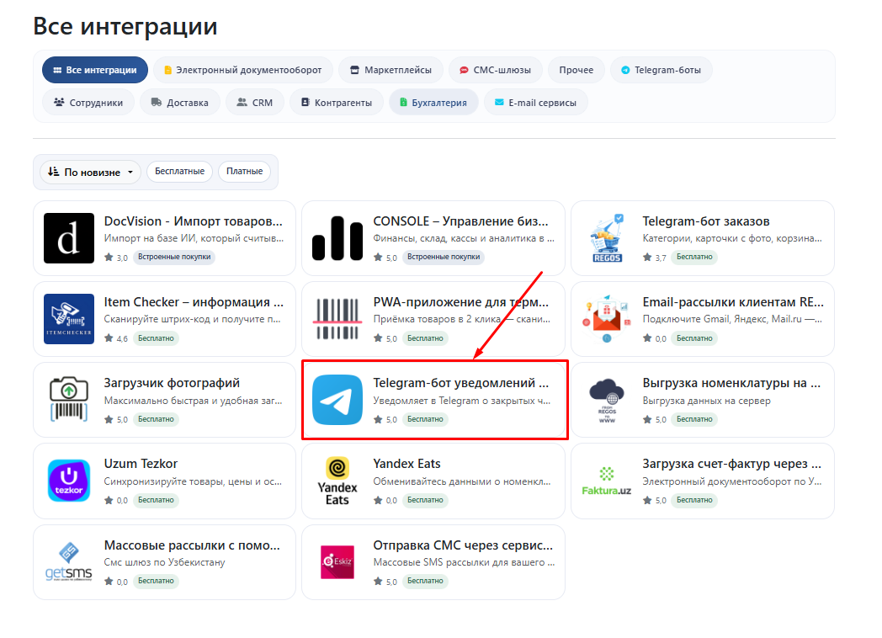The image size is (882, 638).
Task: Click the DocVision app logo icon
Action: [x=69, y=238]
